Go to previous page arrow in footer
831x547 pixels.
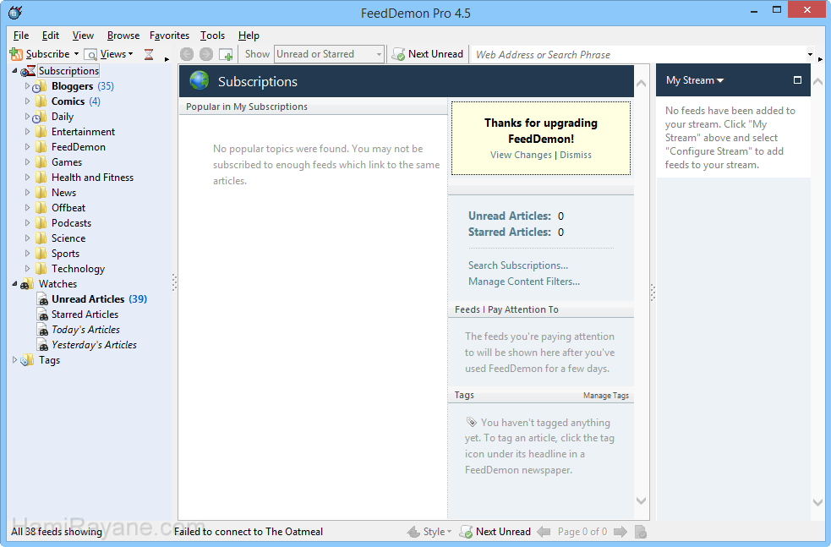[544, 532]
